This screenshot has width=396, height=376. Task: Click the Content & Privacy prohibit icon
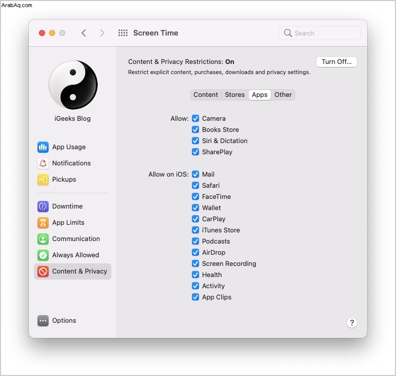click(x=43, y=271)
